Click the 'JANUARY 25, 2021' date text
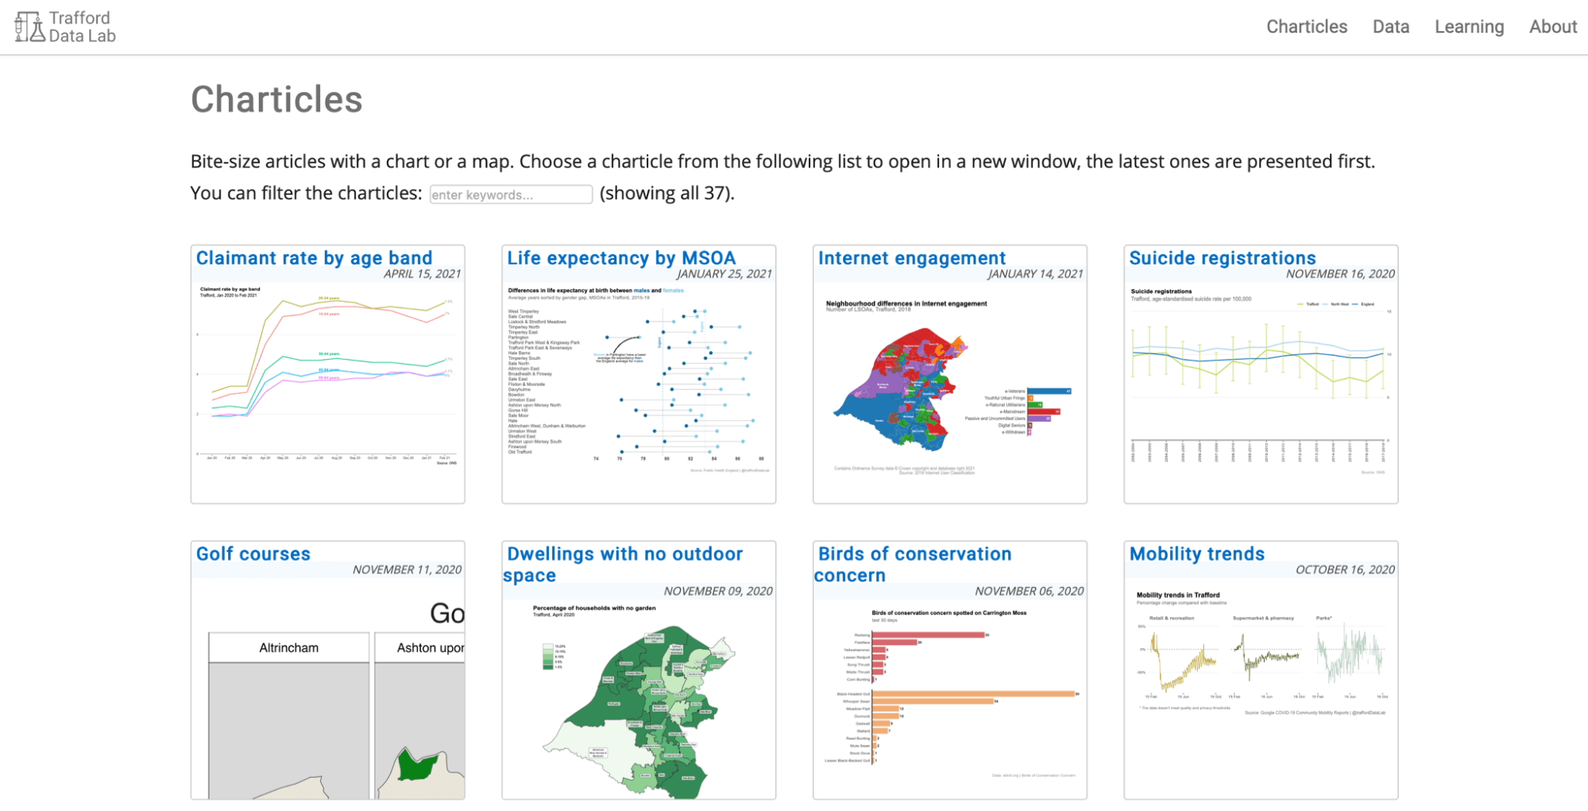Image resolution: width=1588 pixels, height=811 pixels. 724,274
